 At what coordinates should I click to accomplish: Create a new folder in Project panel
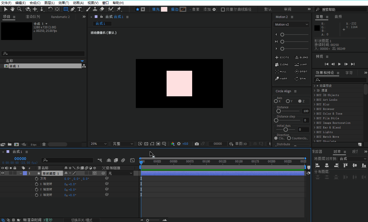(x=10, y=144)
